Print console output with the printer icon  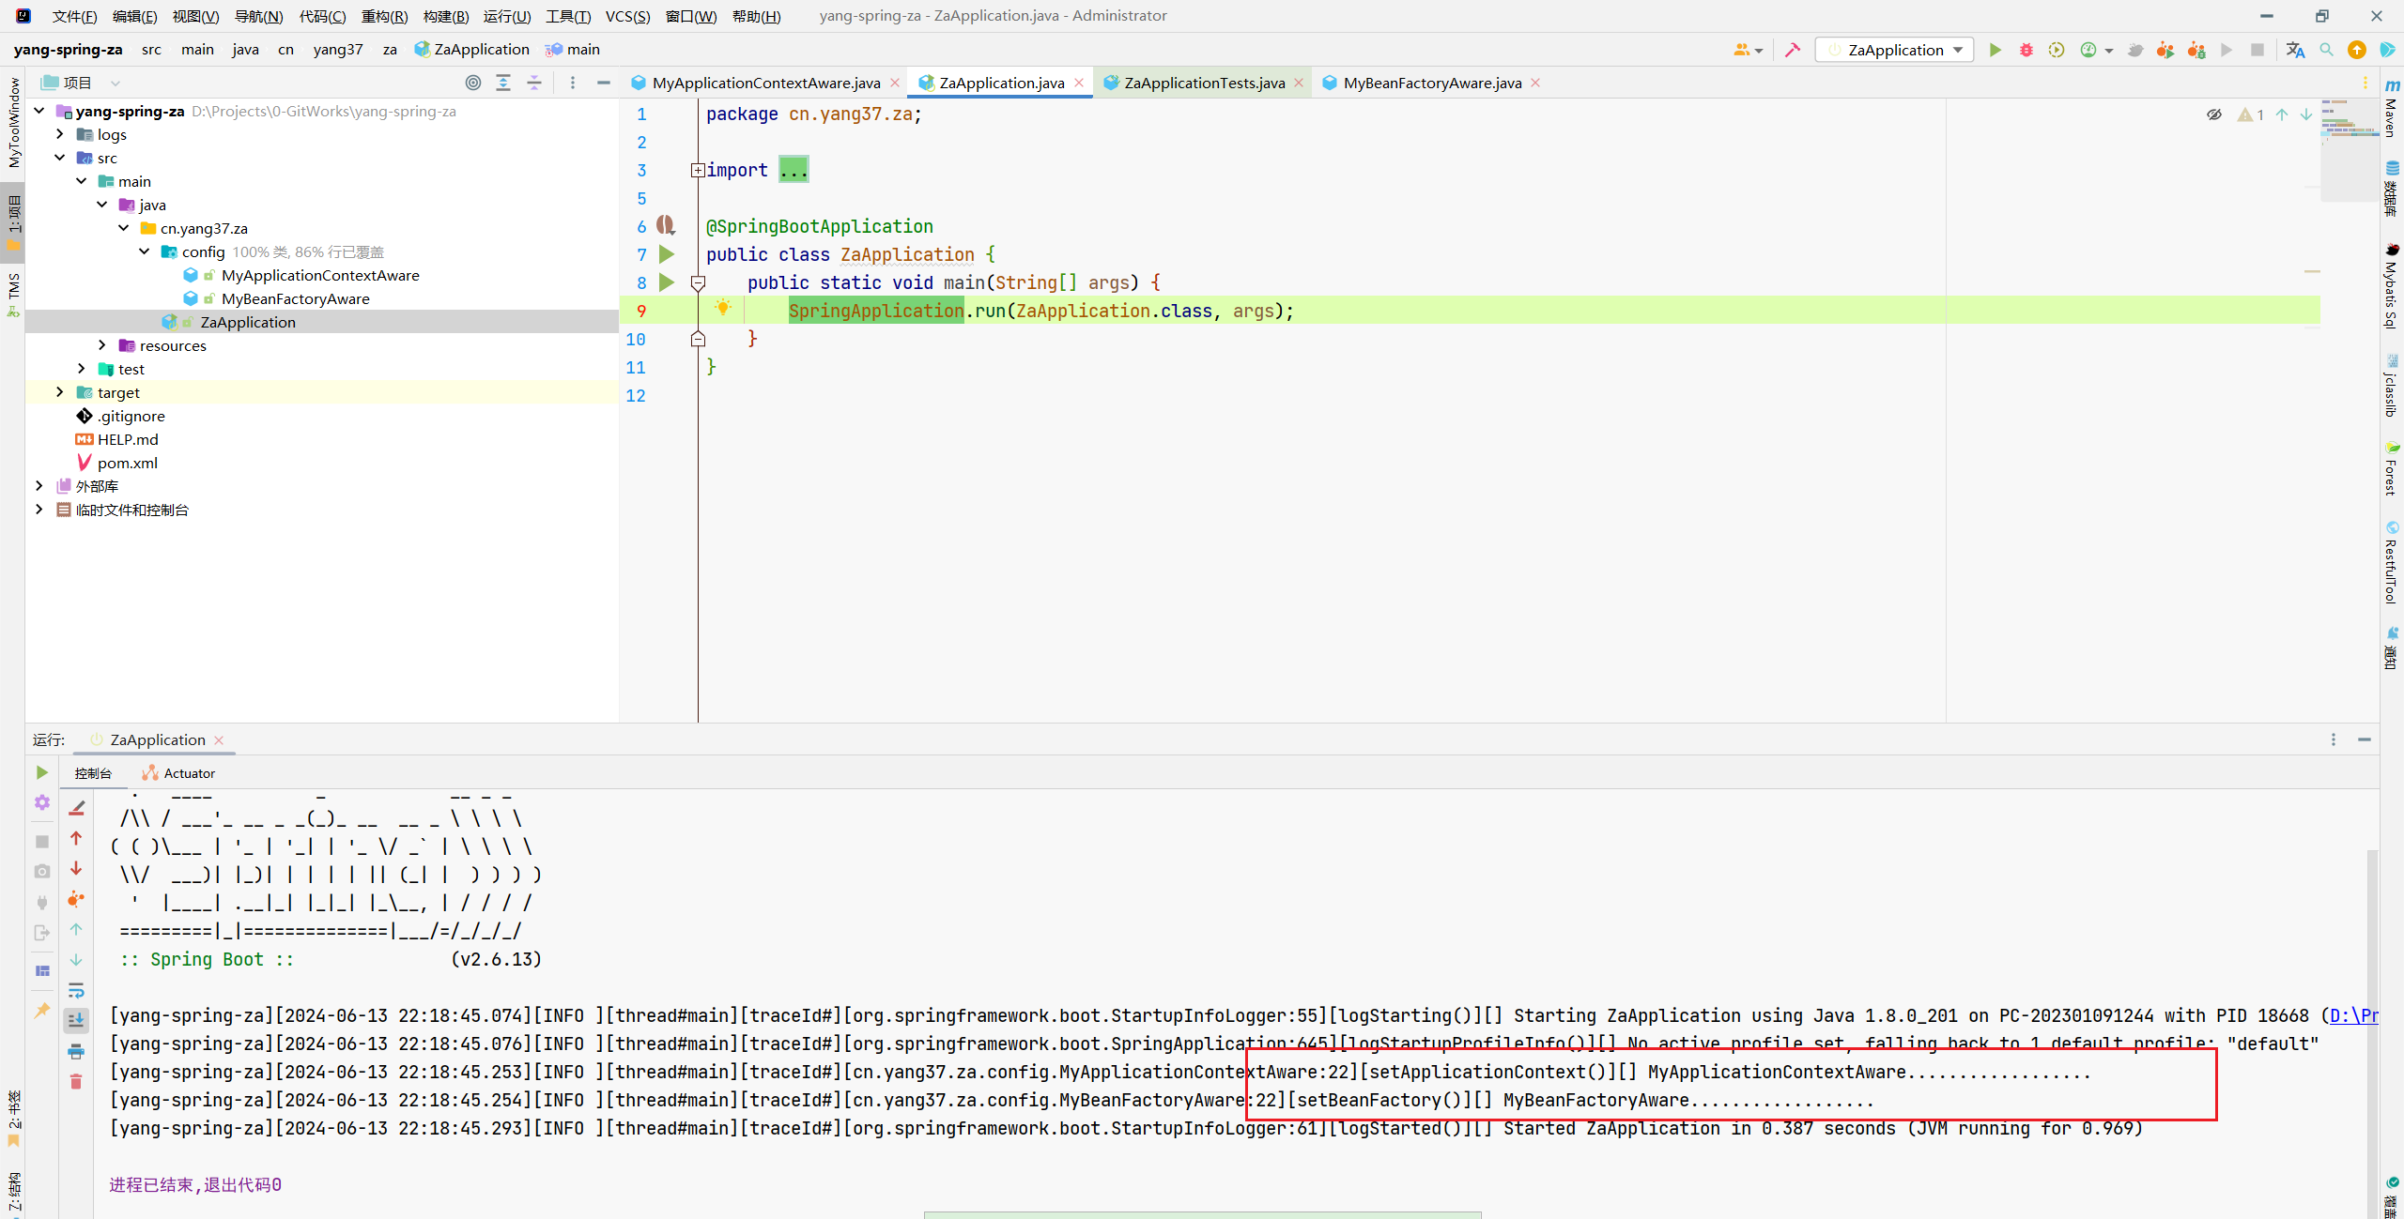pyautogui.click(x=76, y=1051)
